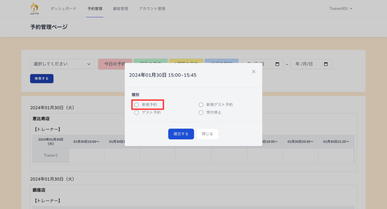
Task: Select the 受付停止 radio option
Action: (201, 112)
